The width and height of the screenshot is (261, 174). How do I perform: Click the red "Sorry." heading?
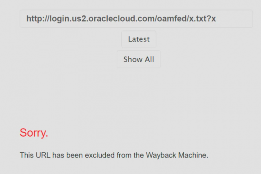tap(34, 133)
